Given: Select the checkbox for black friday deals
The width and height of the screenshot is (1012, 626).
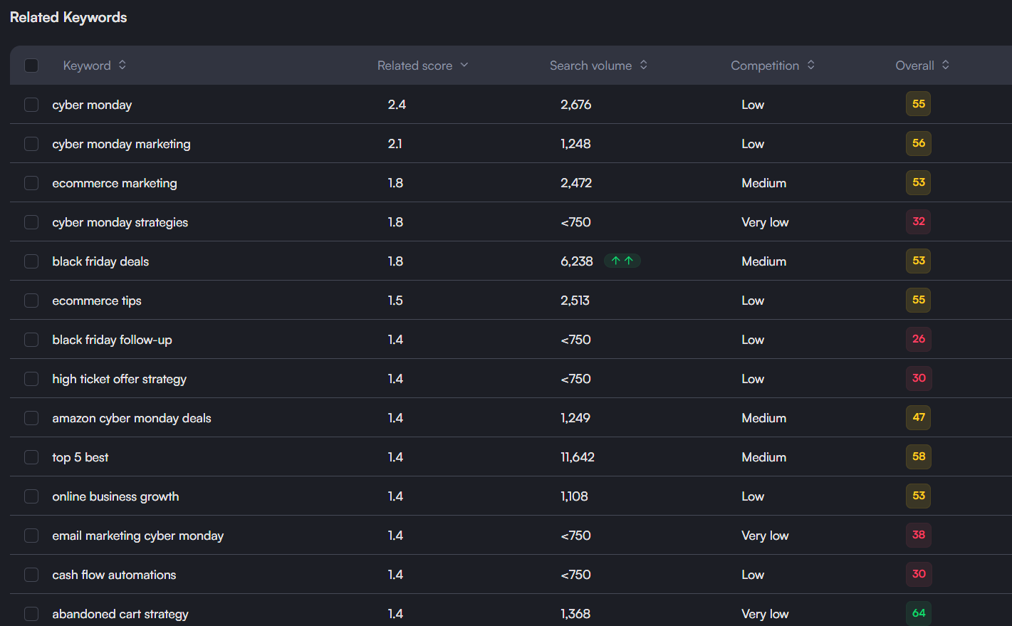Looking at the screenshot, I should (31, 261).
